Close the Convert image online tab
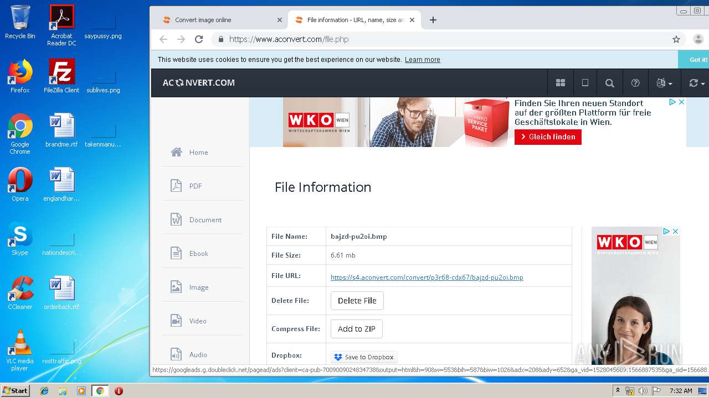Viewport: 709px width, 398px height. pyautogui.click(x=280, y=20)
